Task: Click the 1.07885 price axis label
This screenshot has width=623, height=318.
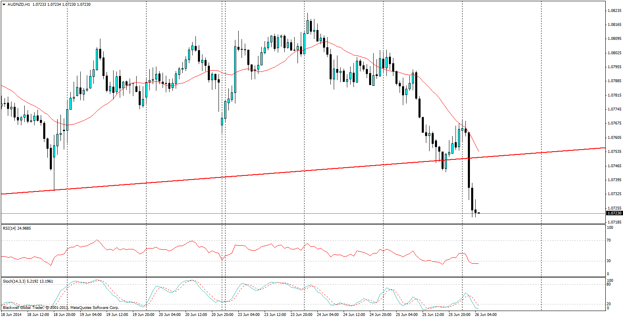Action: [615, 81]
